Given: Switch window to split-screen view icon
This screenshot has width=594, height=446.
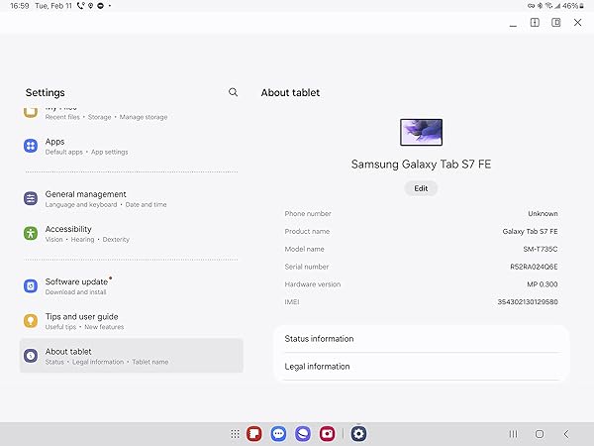Looking at the screenshot, I should 535,23.
